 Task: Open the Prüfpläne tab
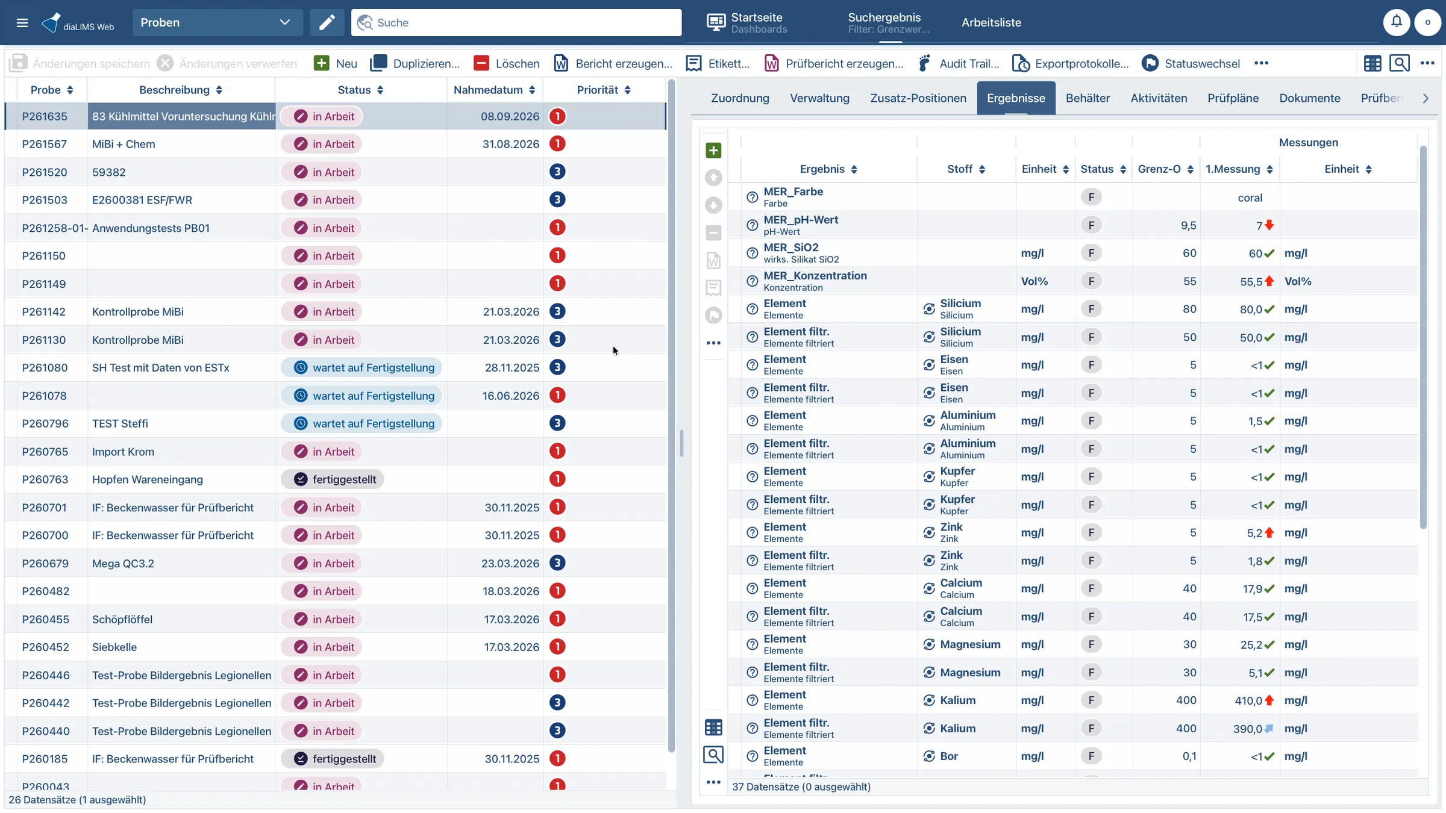[x=1233, y=98]
